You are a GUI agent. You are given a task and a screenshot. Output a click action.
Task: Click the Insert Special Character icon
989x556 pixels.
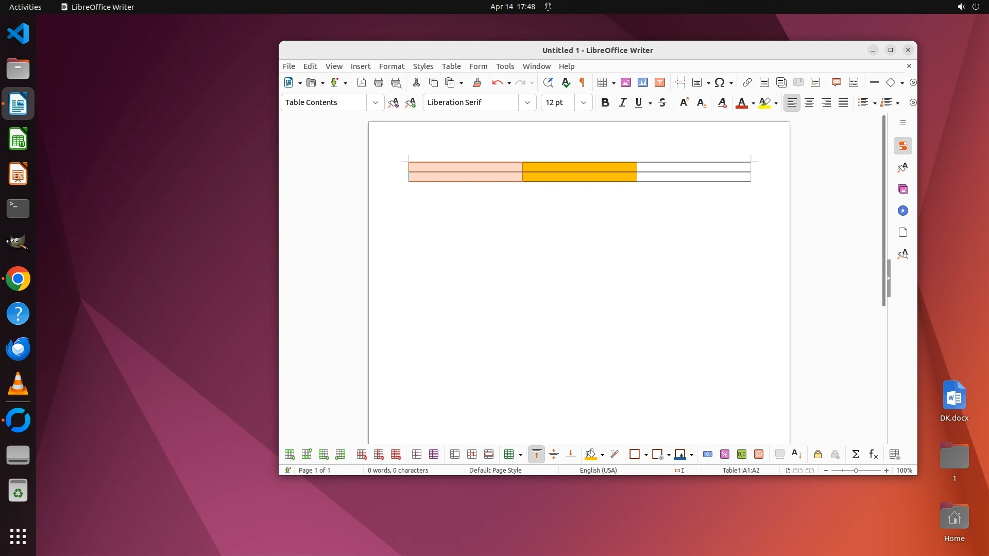(x=720, y=82)
